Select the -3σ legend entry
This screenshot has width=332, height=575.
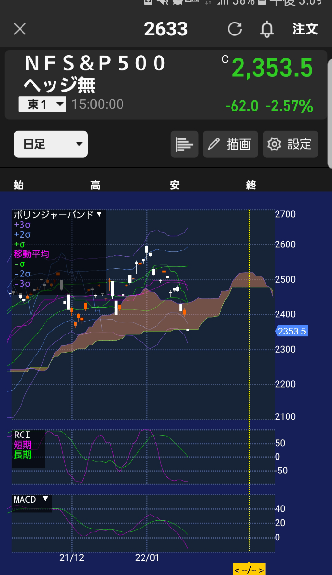pos(22,284)
